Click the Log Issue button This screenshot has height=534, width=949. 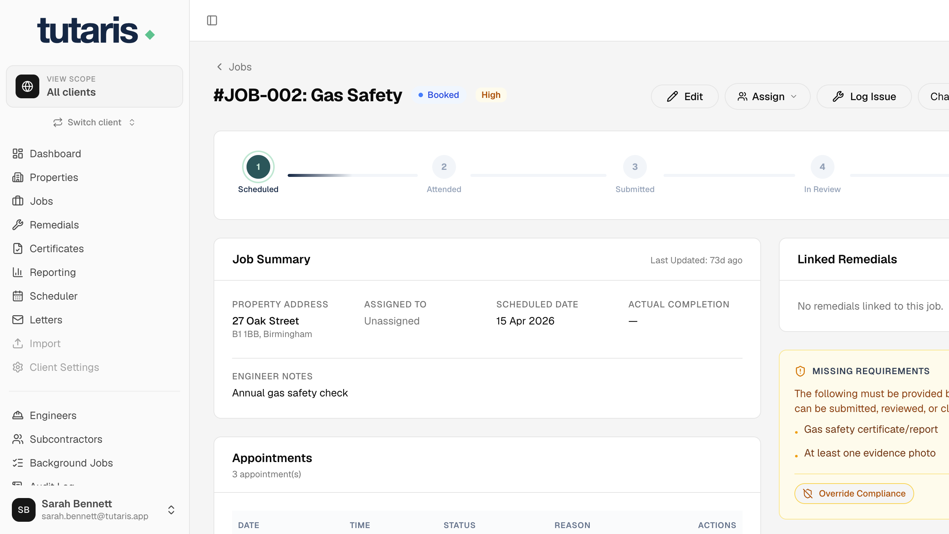pos(864,96)
